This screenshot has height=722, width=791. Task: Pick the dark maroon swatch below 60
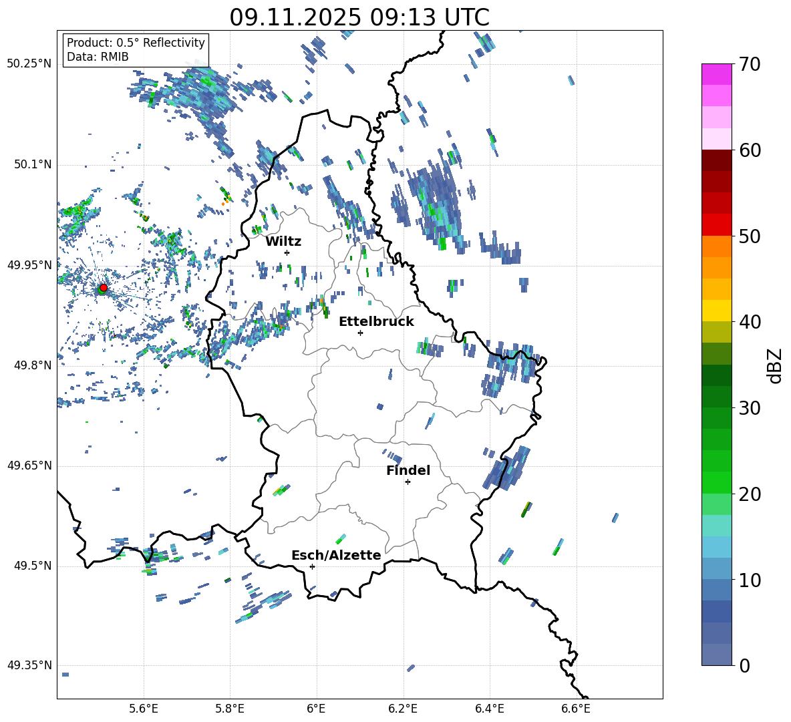click(717, 160)
